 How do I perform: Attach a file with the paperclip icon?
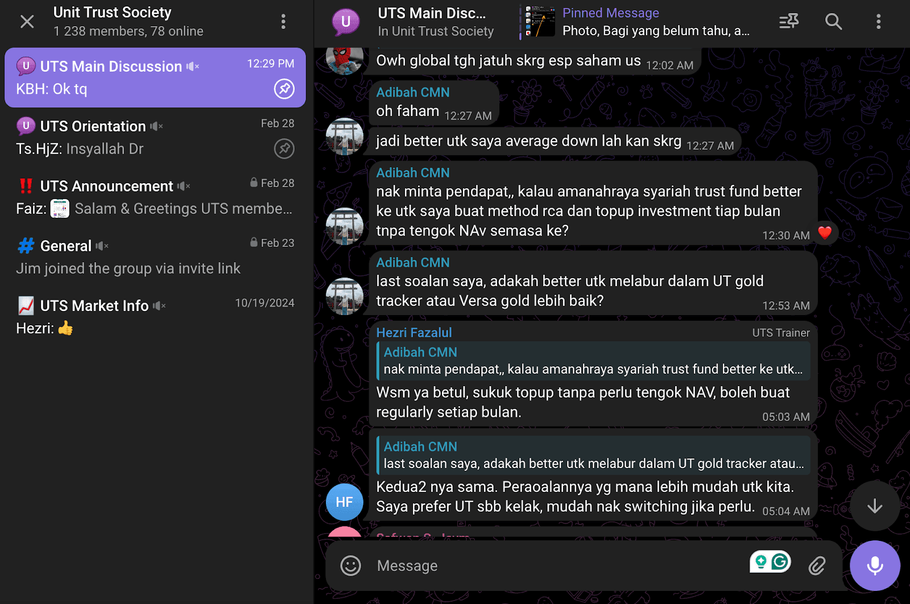click(x=817, y=565)
